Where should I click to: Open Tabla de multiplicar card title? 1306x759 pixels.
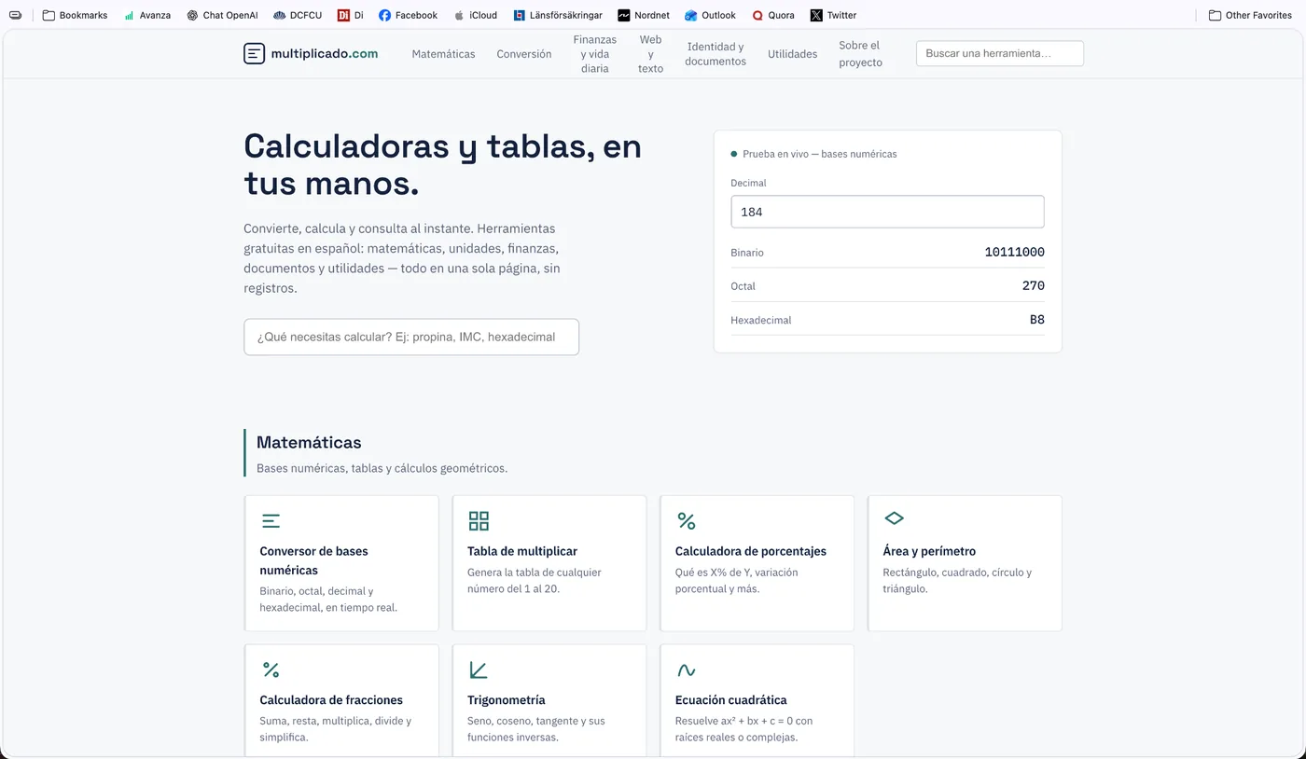[x=522, y=551]
